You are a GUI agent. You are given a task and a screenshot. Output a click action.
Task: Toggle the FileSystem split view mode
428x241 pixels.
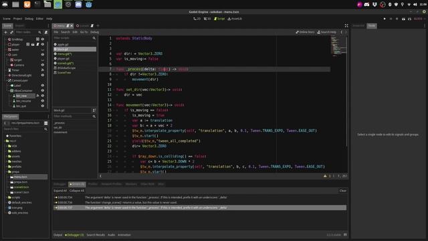point(46,123)
